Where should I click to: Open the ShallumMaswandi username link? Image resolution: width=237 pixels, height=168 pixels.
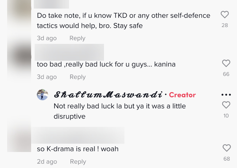click(x=108, y=95)
